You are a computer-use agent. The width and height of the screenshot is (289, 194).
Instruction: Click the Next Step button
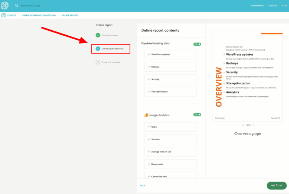coord(277,186)
